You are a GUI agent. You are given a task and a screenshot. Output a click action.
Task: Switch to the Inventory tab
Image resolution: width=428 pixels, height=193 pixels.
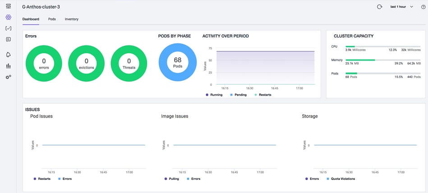[x=72, y=19]
